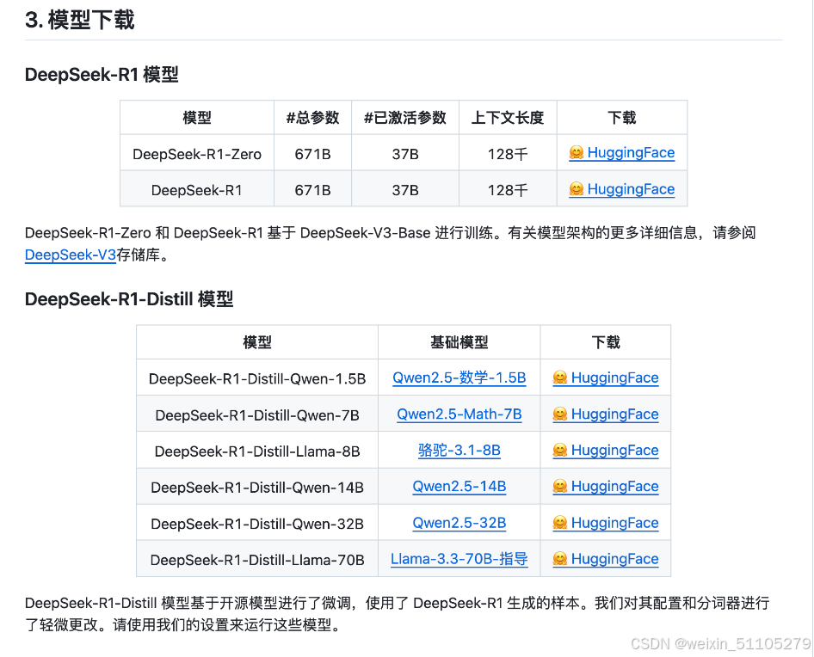Click the #总参数 column header
The image size is (814, 657).
(x=312, y=118)
